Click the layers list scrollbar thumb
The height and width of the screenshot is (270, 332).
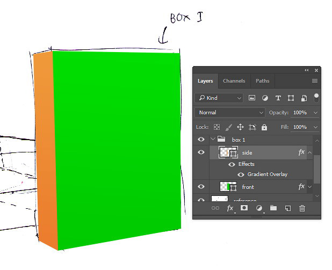click(x=317, y=169)
